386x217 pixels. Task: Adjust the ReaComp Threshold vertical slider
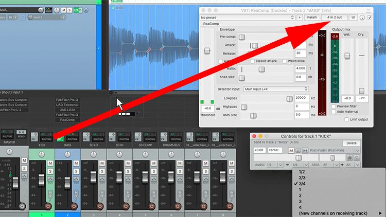(207, 51)
